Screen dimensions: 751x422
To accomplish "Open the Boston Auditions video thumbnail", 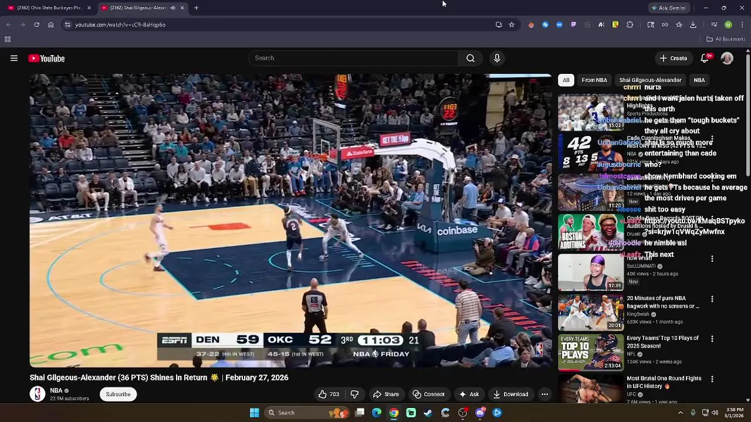I will pos(591,232).
